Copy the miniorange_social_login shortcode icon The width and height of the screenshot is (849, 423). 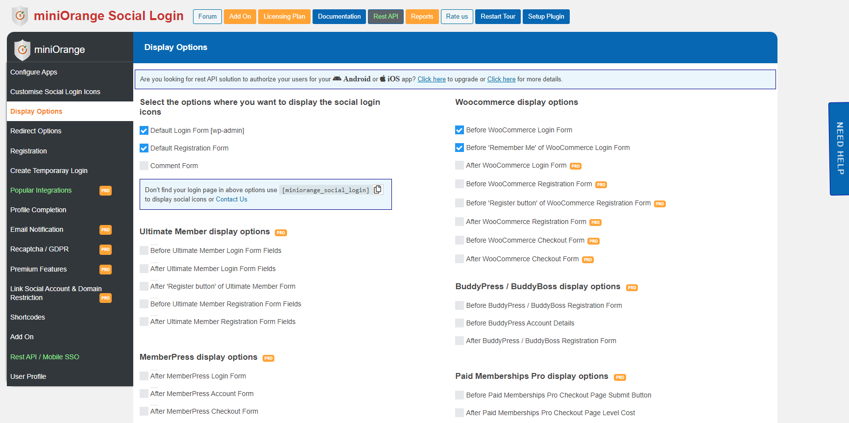[x=378, y=190]
